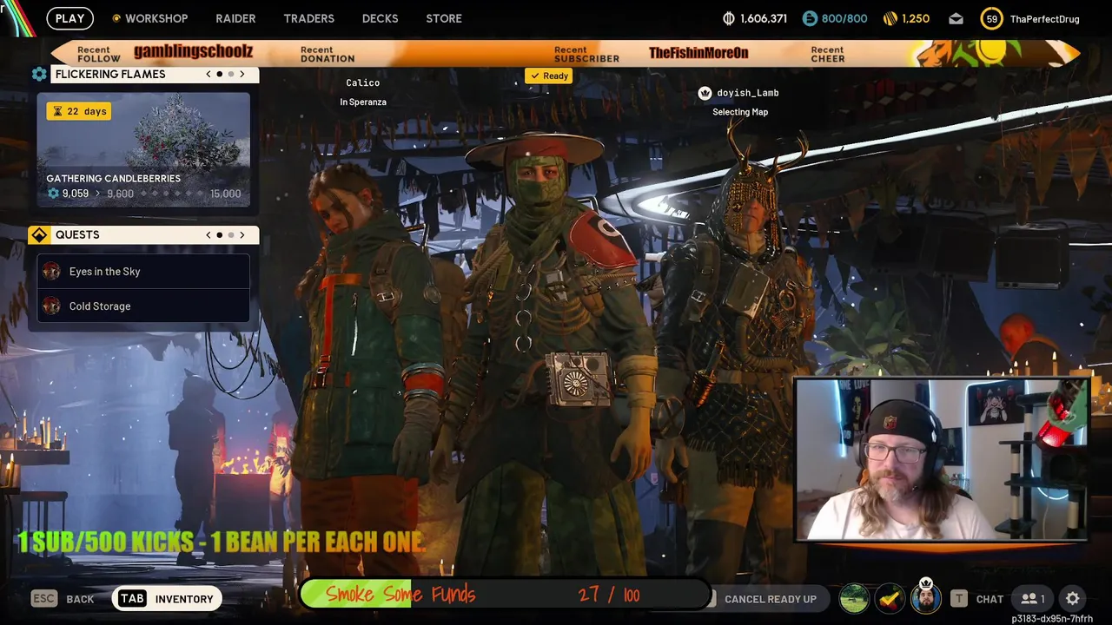Click the In Speranza status text

pyautogui.click(x=363, y=102)
